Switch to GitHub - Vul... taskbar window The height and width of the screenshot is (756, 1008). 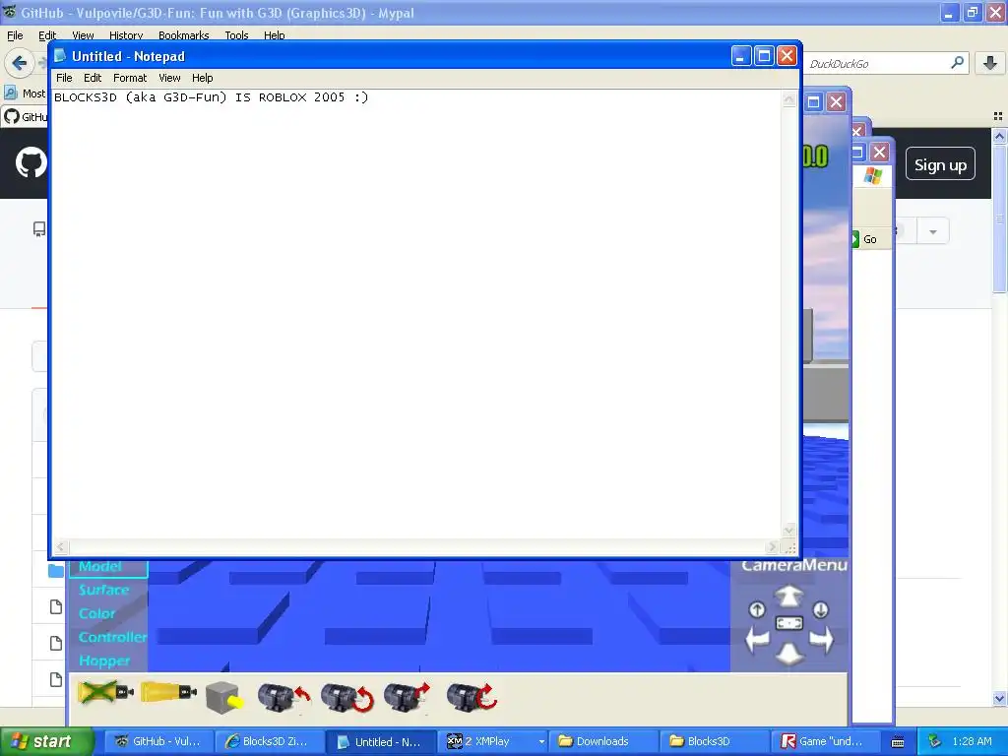pyautogui.click(x=157, y=741)
